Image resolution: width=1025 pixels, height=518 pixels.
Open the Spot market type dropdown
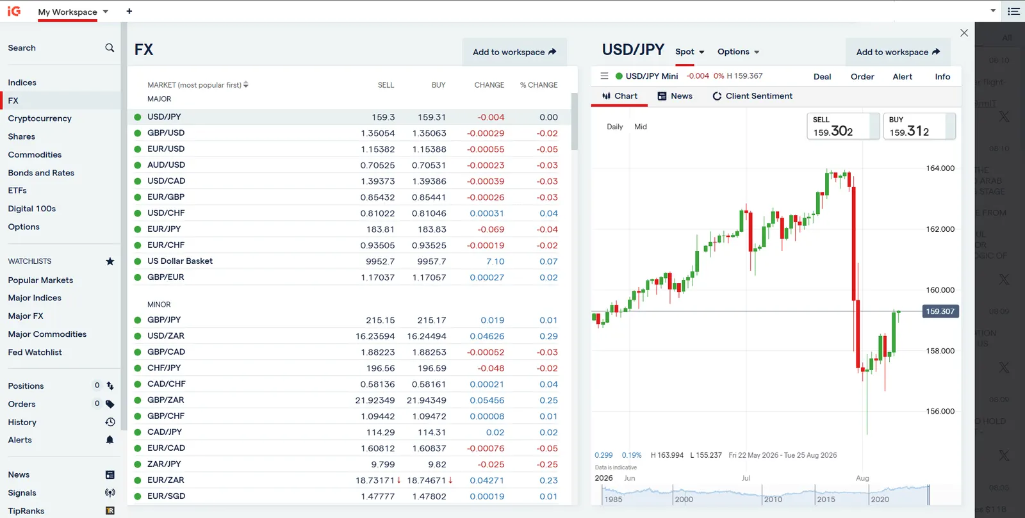click(x=689, y=52)
